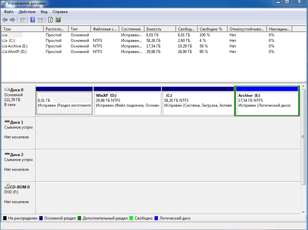308x230 pixels.
Task: Click the dark blue Основной раздел swatch
Action: 41,218
